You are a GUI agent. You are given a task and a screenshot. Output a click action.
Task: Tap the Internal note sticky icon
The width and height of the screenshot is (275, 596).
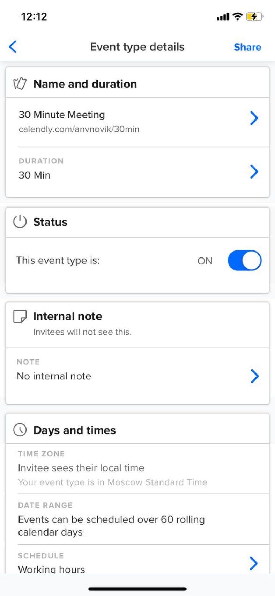(20, 316)
